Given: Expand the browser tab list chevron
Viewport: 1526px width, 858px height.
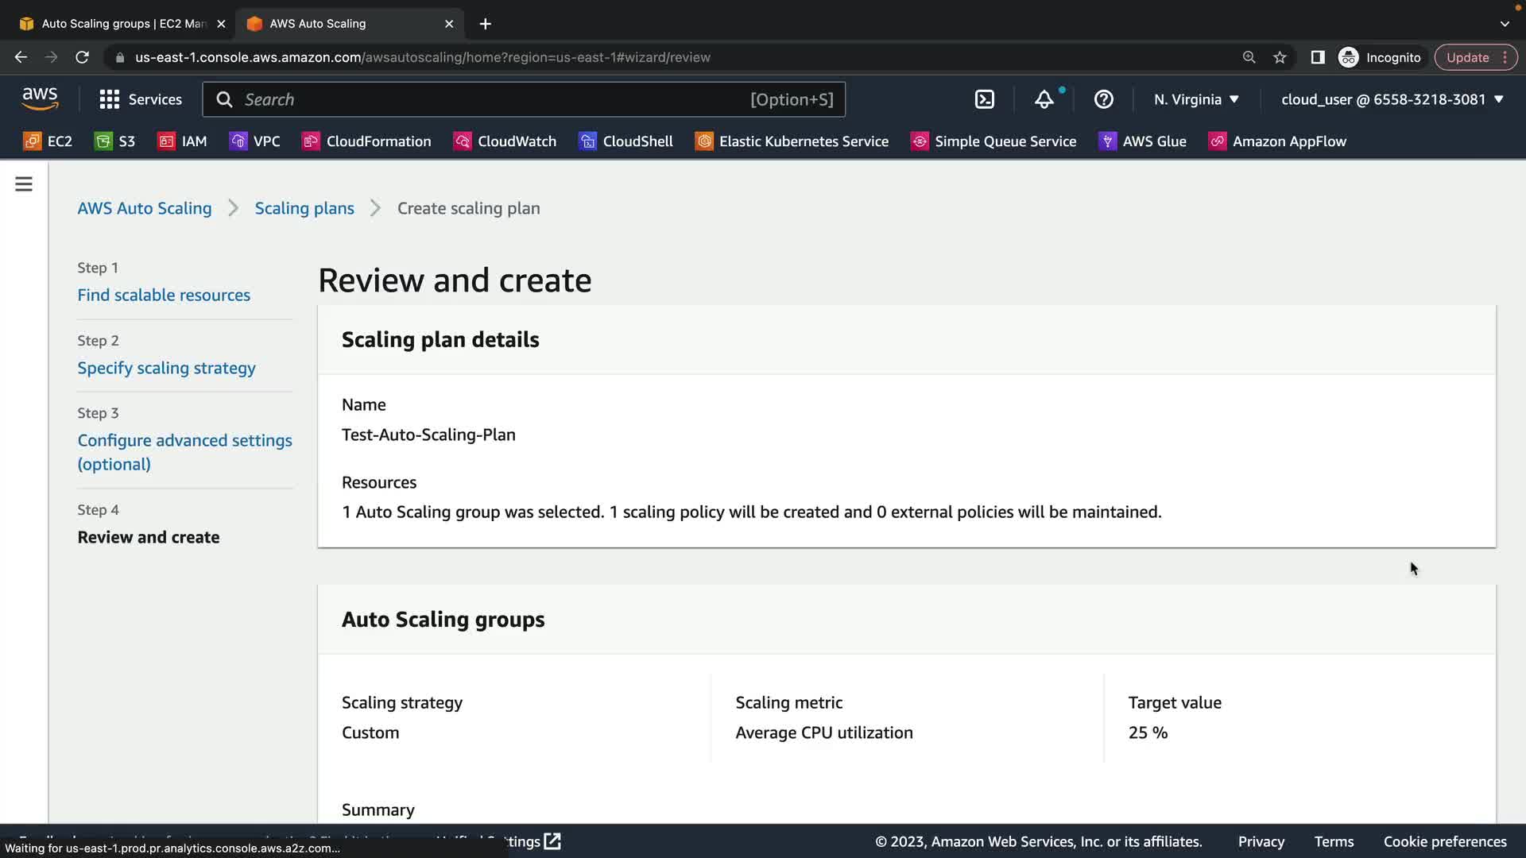Looking at the screenshot, I should tap(1505, 24).
